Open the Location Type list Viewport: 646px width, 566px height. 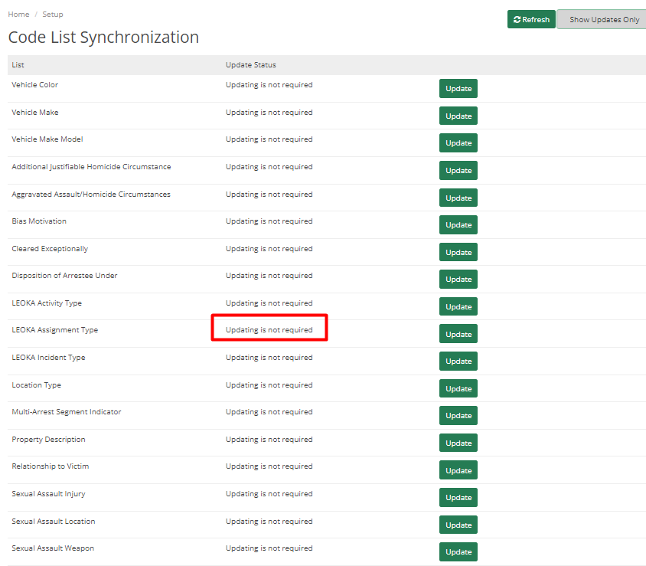(x=36, y=384)
